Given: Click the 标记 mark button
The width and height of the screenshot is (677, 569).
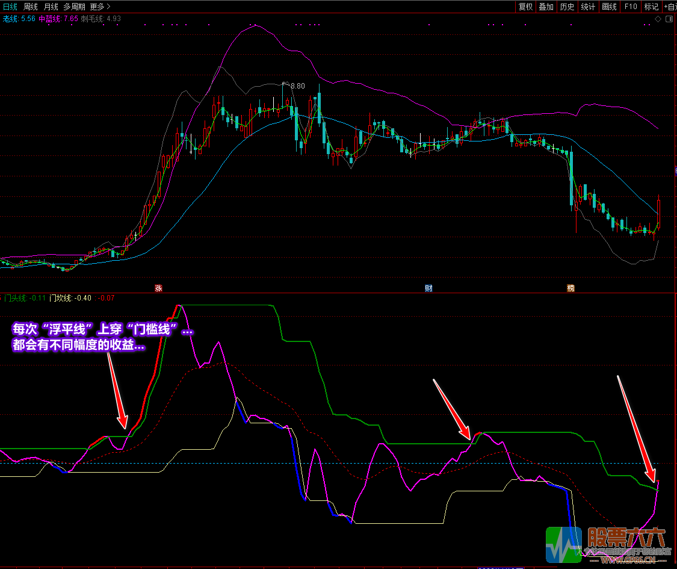Looking at the screenshot, I should tap(651, 7).
